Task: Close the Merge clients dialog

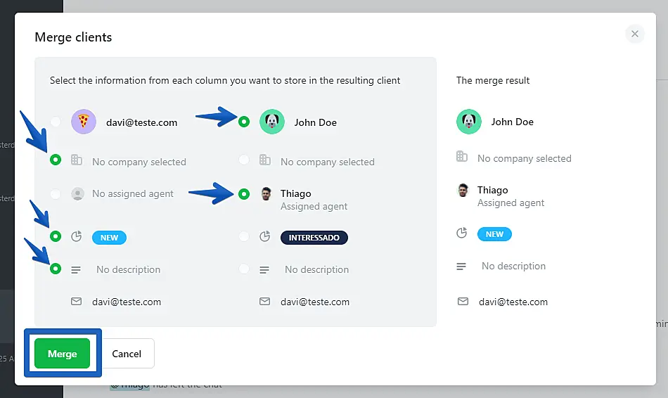Action: 634,34
